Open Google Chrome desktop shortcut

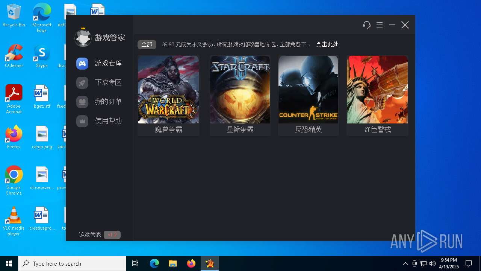[14, 181]
